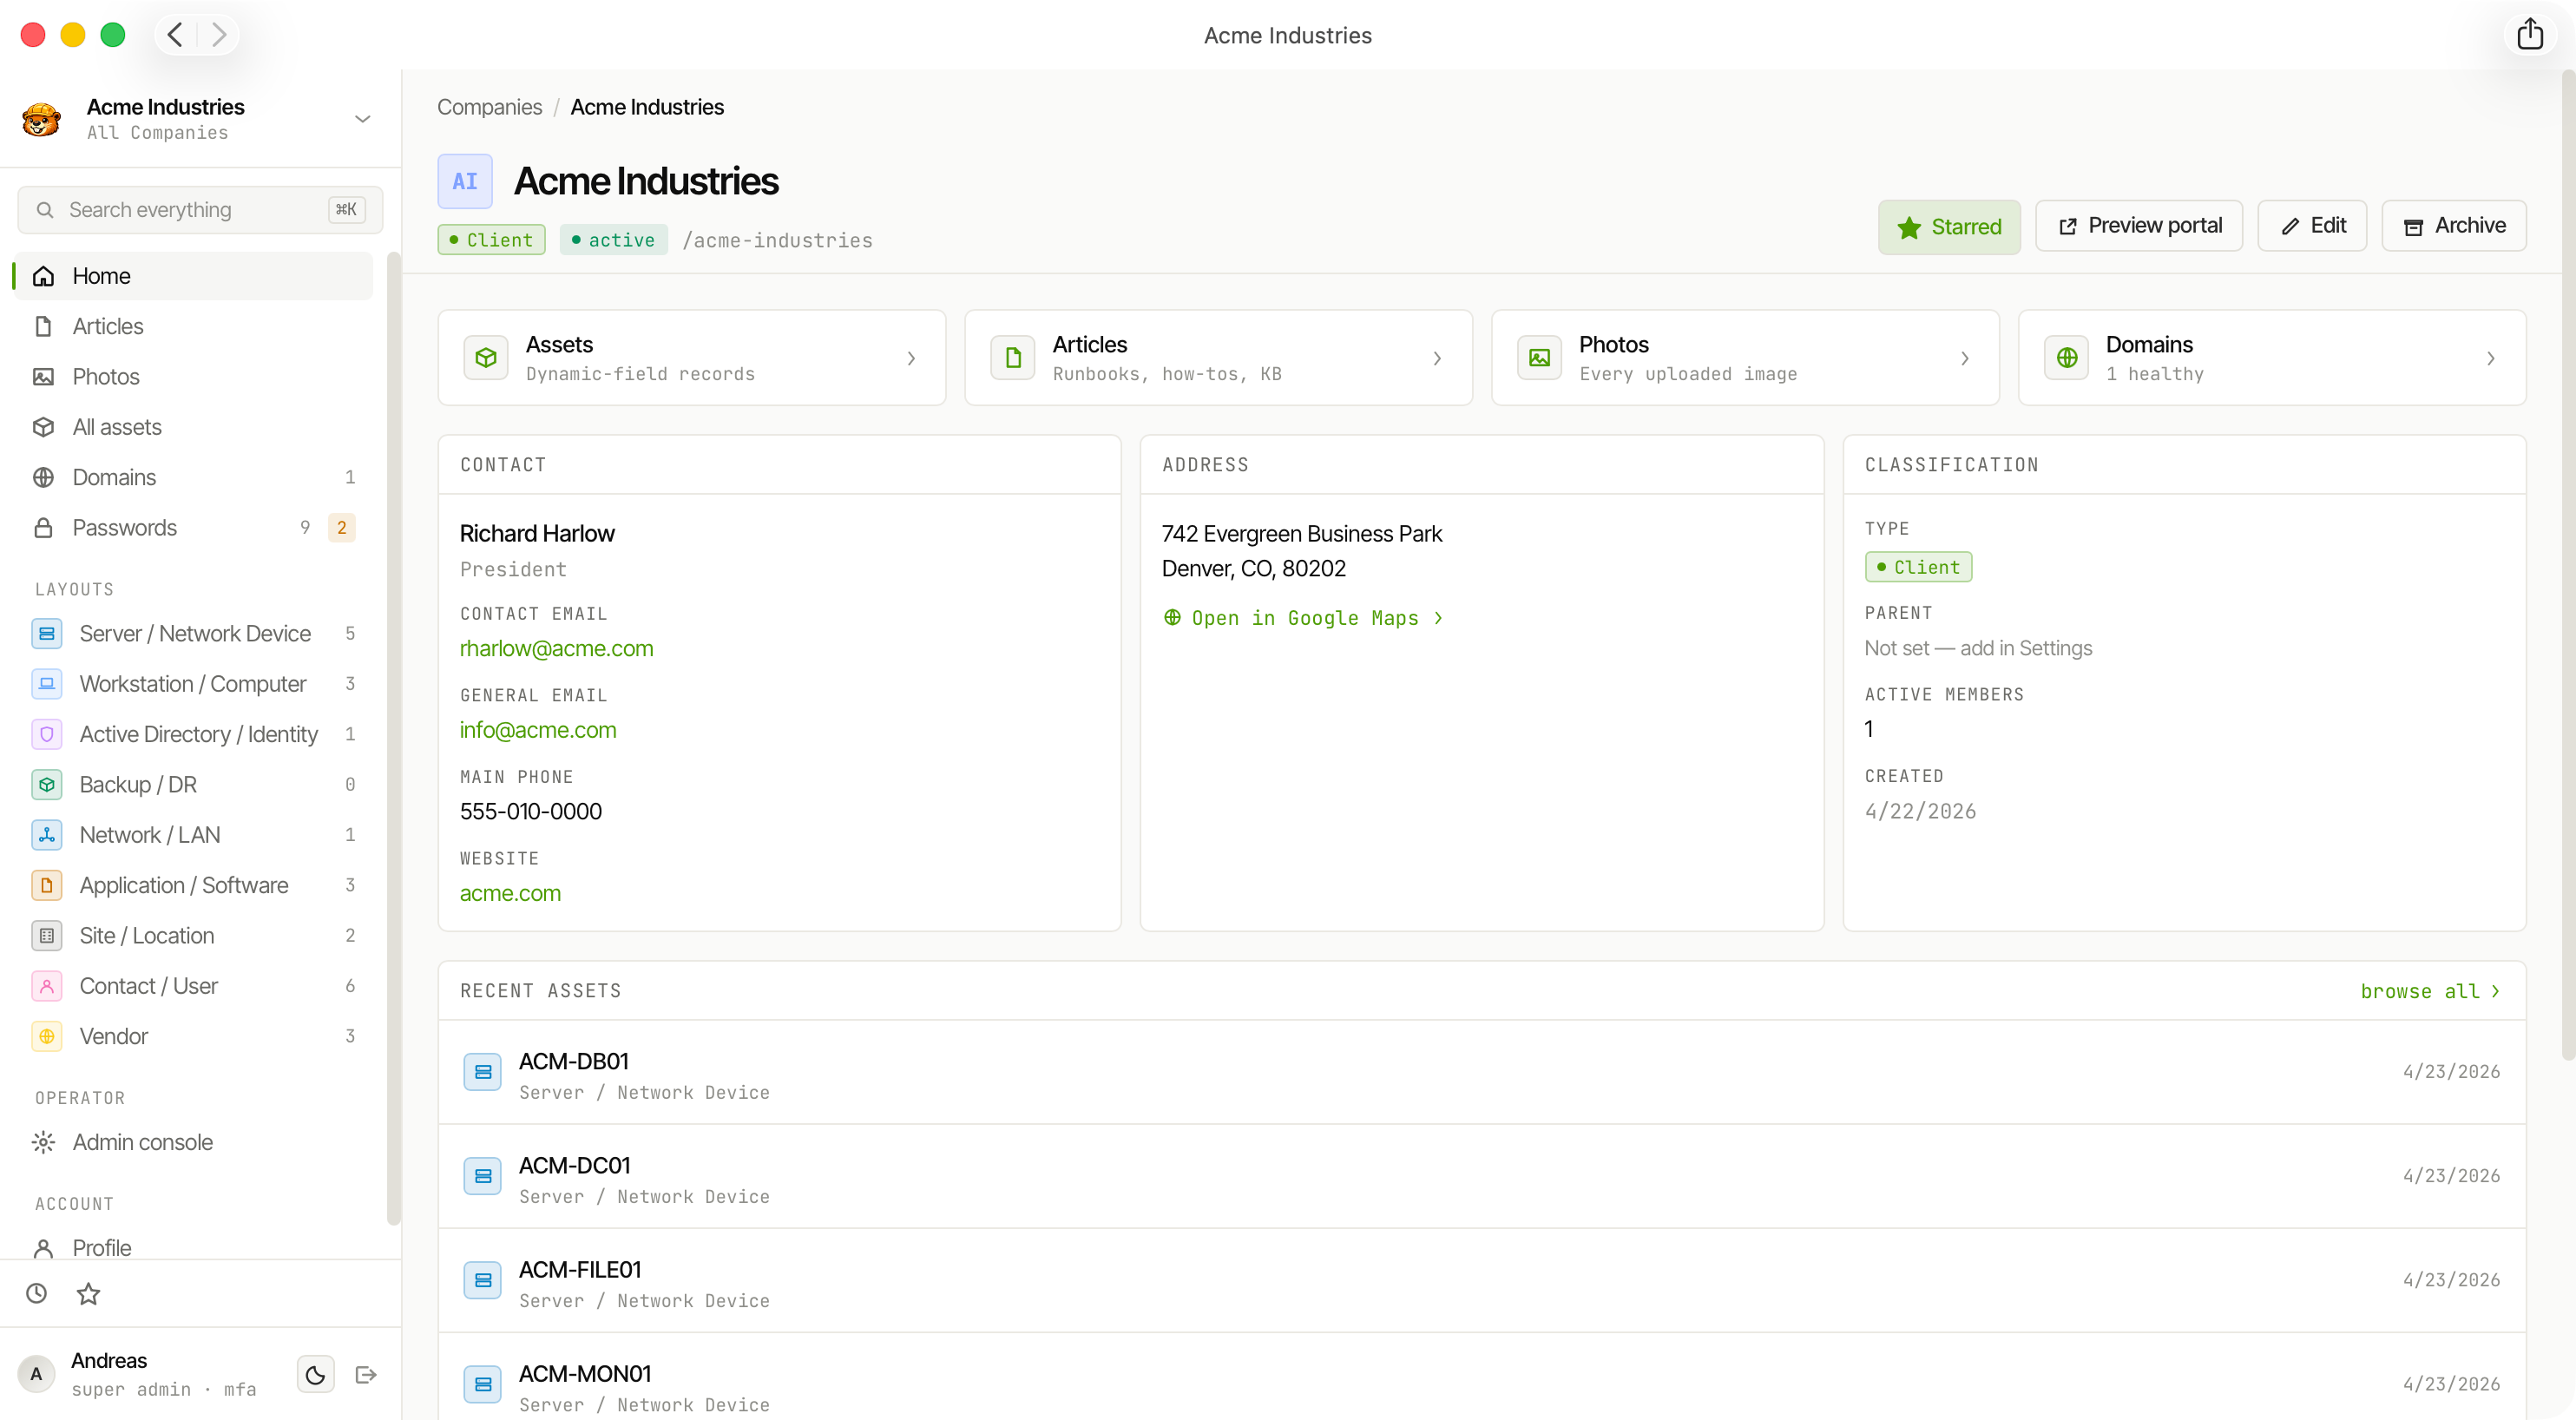The height and width of the screenshot is (1420, 2576).
Task: Open Passwords in the sidebar
Action: pos(193,527)
